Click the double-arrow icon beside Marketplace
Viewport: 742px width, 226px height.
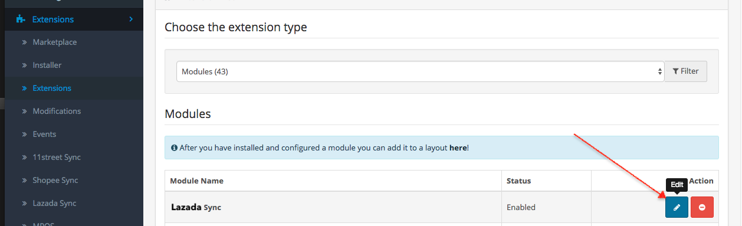pyautogui.click(x=24, y=42)
